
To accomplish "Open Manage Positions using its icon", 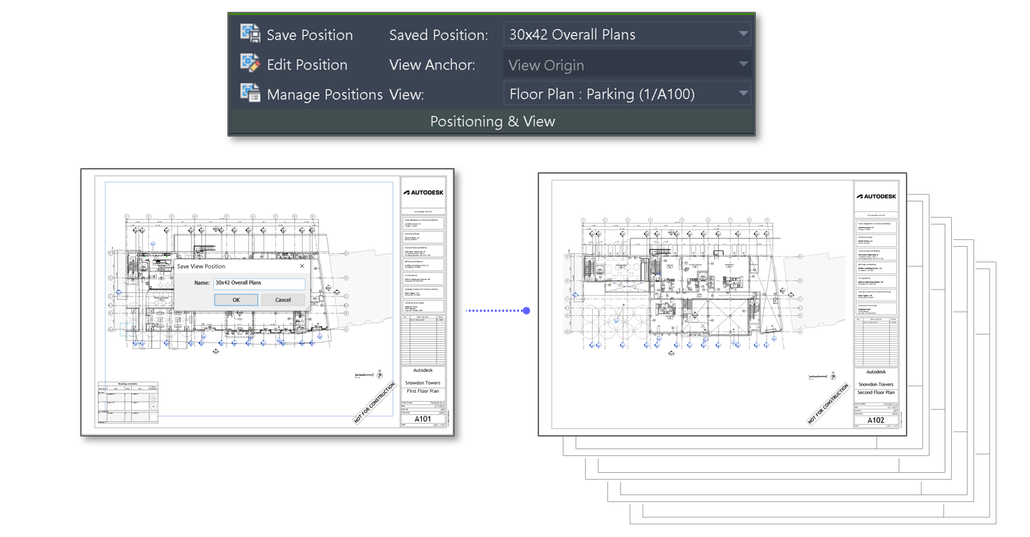I will [250, 93].
